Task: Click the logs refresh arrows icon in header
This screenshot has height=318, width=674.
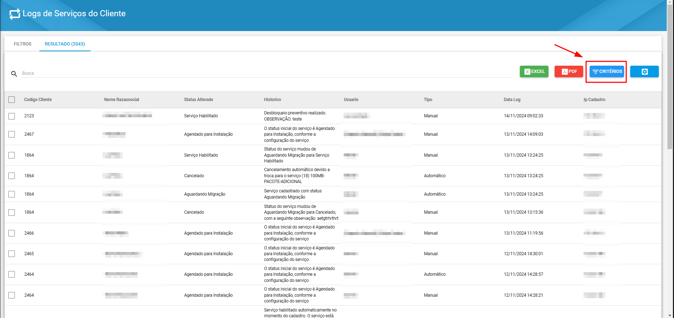Action: point(15,14)
